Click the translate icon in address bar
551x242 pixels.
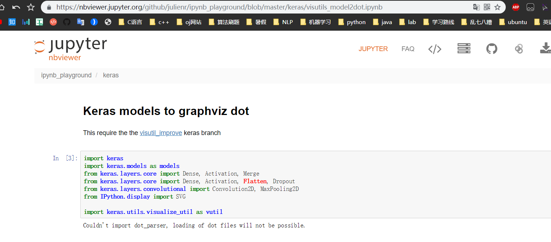476,7
